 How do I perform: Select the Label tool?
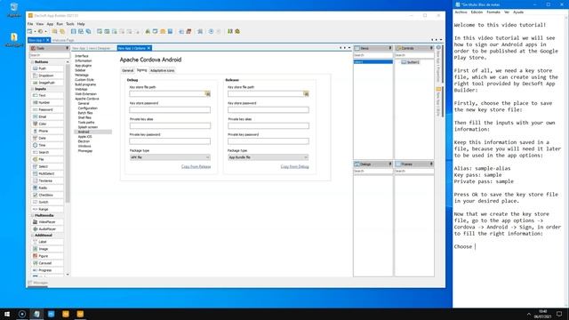click(47, 242)
